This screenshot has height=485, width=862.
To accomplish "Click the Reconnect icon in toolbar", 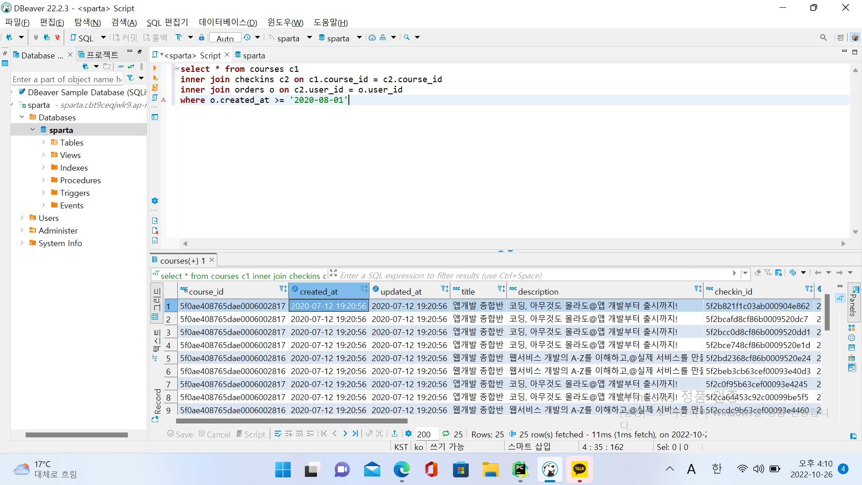I will pyautogui.click(x=47, y=38).
